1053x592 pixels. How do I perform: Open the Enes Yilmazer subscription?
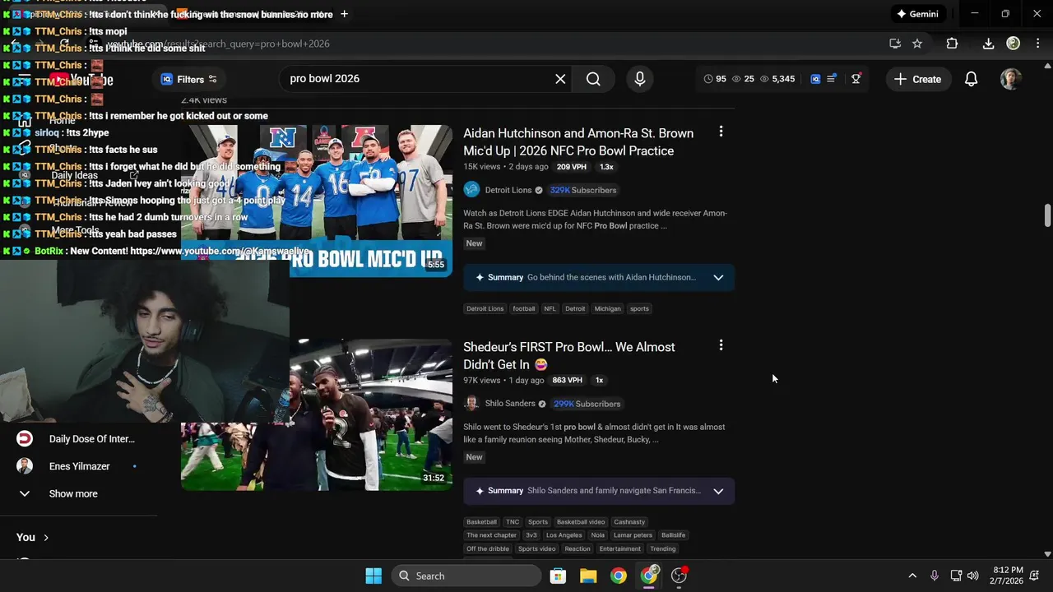point(79,466)
